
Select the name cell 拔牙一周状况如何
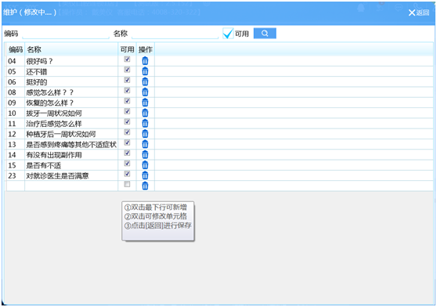pyautogui.click(x=71, y=113)
